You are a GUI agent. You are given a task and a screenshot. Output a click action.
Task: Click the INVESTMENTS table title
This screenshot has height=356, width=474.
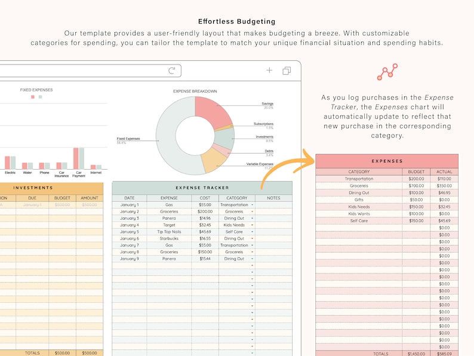[x=33, y=188]
